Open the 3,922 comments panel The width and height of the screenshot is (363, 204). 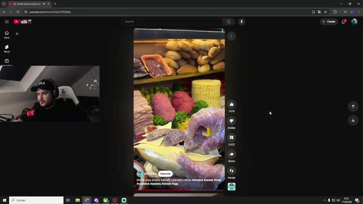(x=231, y=137)
